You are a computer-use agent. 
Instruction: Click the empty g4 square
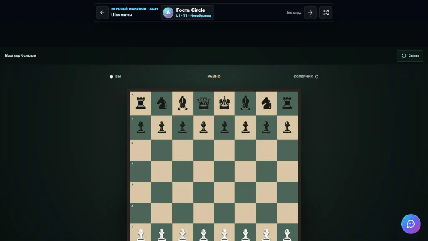(x=266, y=192)
